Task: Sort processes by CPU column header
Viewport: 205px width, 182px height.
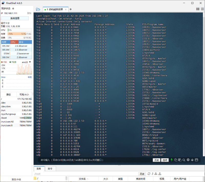Action: point(13,42)
